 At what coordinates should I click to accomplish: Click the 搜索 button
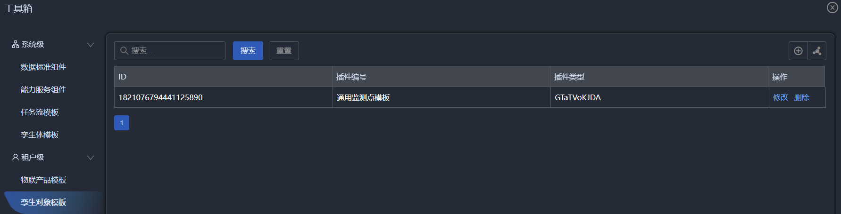click(248, 51)
